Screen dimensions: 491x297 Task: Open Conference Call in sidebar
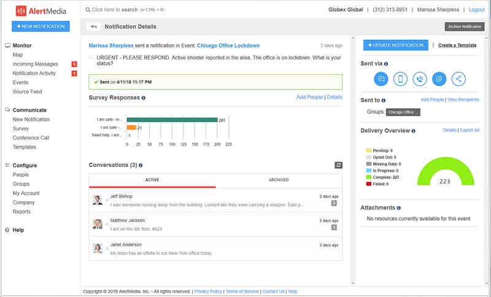pyautogui.click(x=31, y=137)
